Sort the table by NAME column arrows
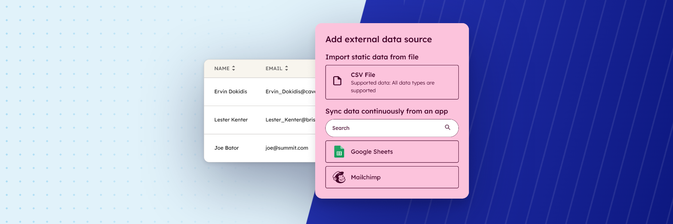This screenshot has height=224, width=673. pos(234,68)
